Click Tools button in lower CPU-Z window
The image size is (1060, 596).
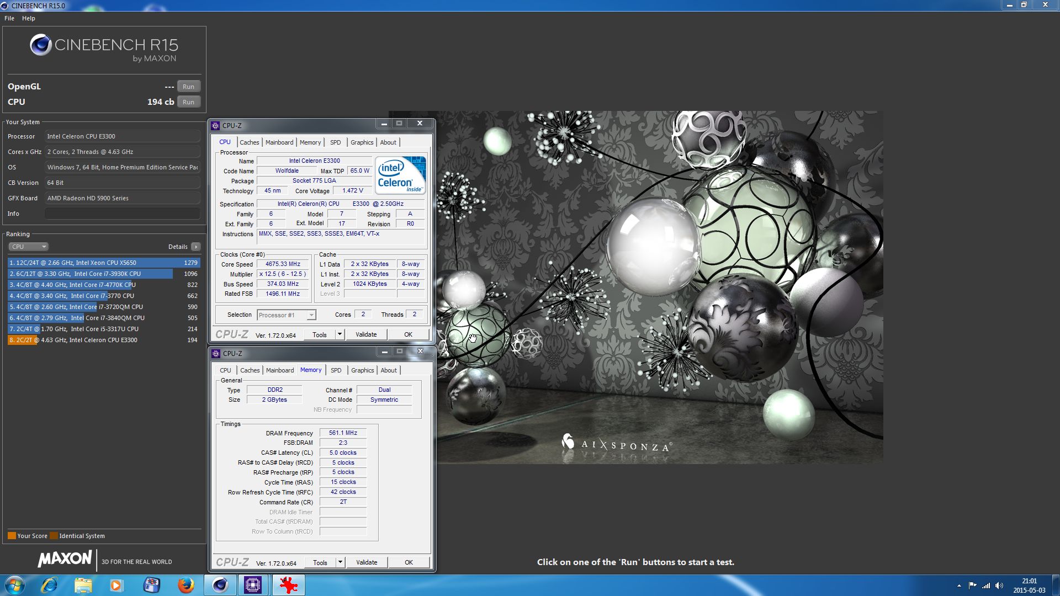pyautogui.click(x=320, y=563)
